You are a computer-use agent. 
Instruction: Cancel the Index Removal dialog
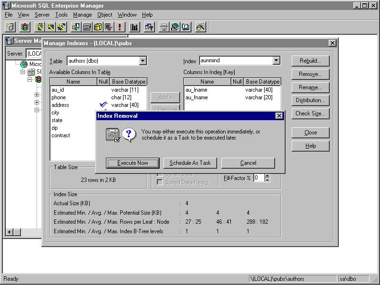[x=248, y=163]
